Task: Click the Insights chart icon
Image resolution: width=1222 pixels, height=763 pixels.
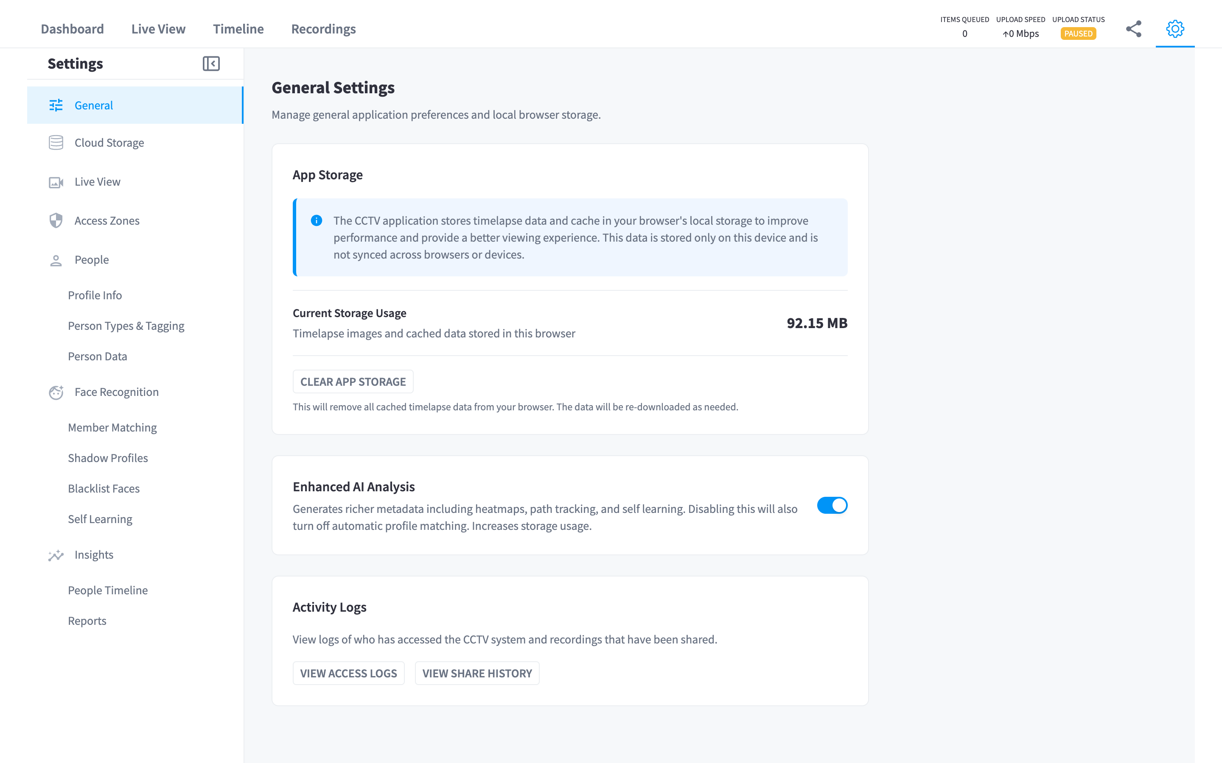Action: pos(56,555)
